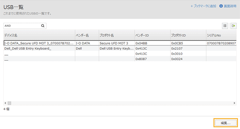The image size is (240, 129).
Task: Focus the AND search input field
Action: coord(22,26)
